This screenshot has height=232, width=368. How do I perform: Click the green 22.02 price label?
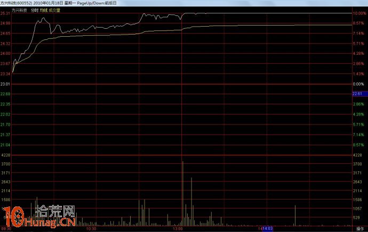coord(5,114)
